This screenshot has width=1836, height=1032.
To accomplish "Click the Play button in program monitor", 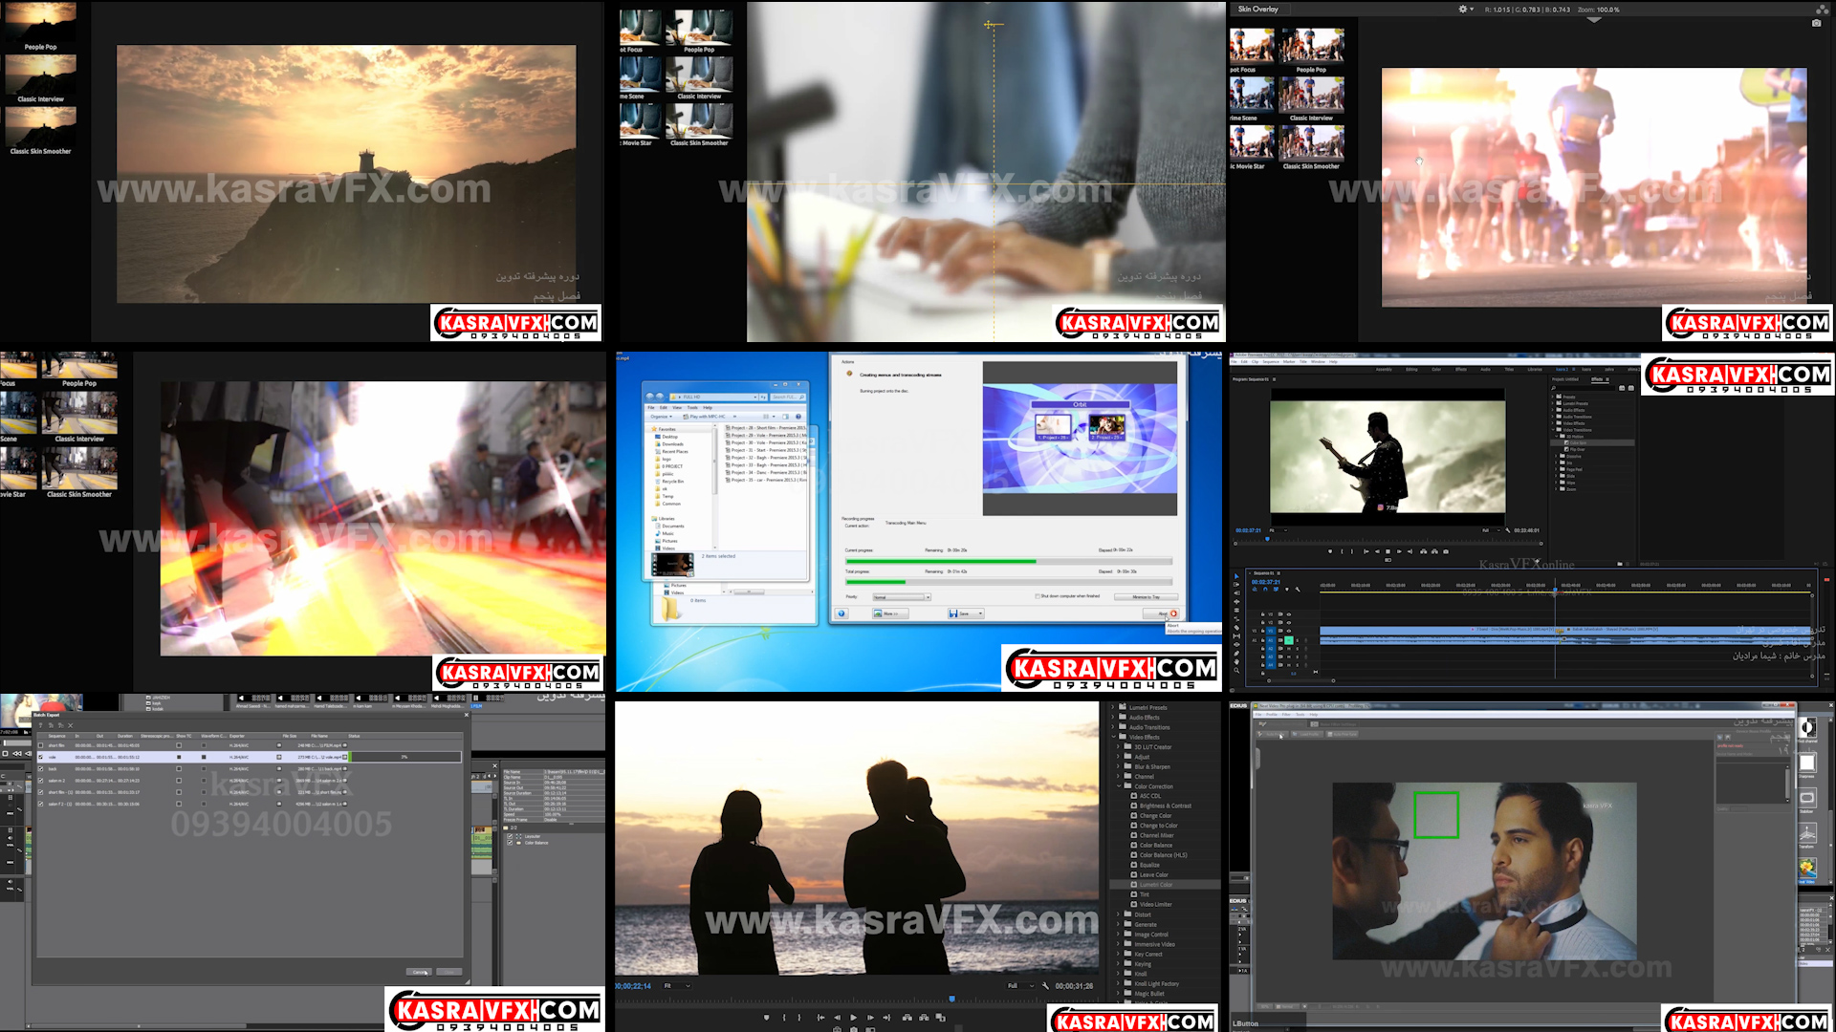I will point(853,1018).
